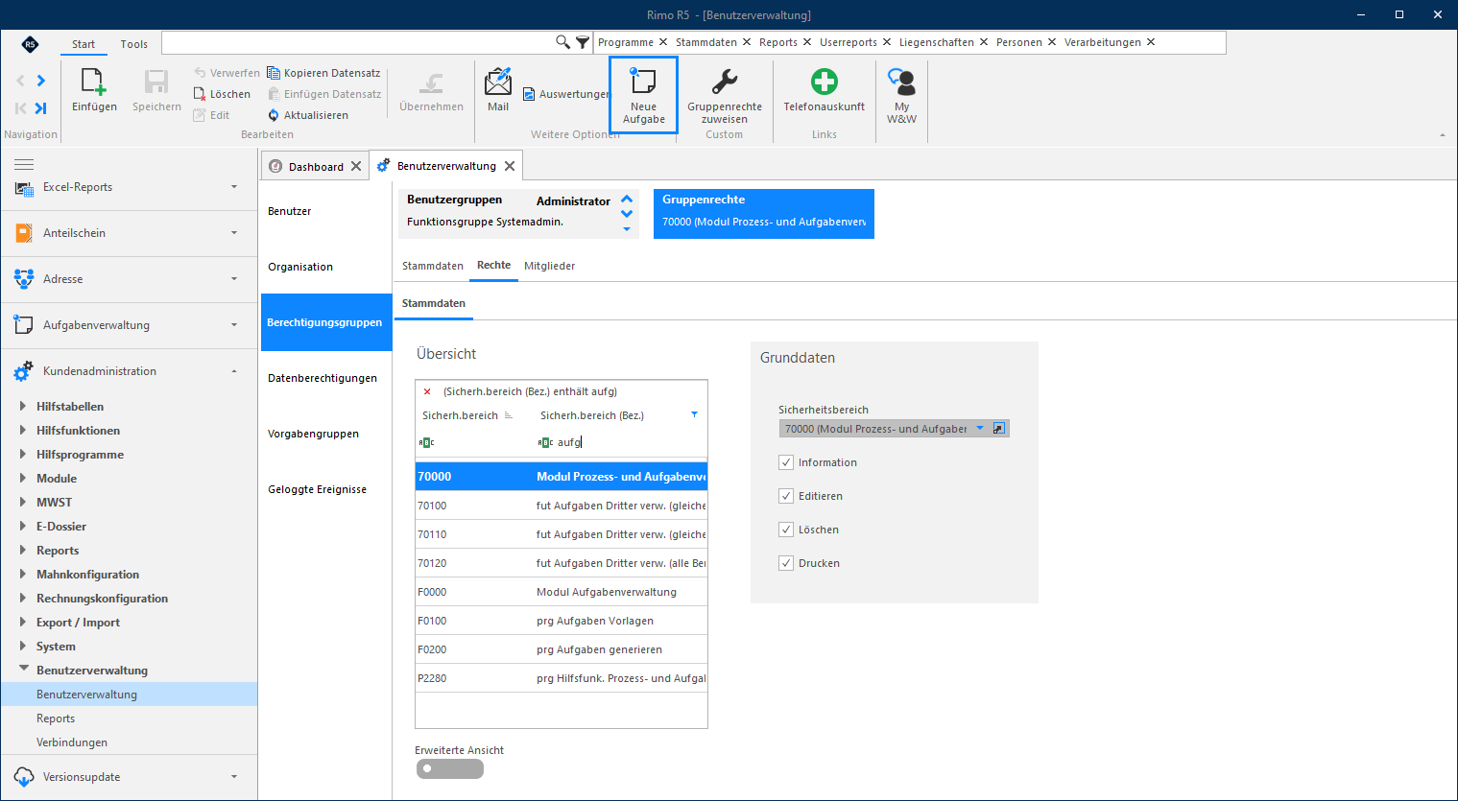This screenshot has width=1458, height=801.
Task: Open the Mail icon
Action: [x=498, y=81]
